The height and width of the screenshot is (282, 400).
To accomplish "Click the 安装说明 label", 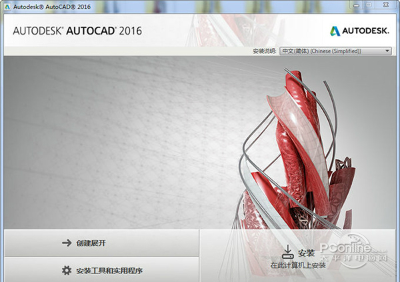I will coord(265,51).
